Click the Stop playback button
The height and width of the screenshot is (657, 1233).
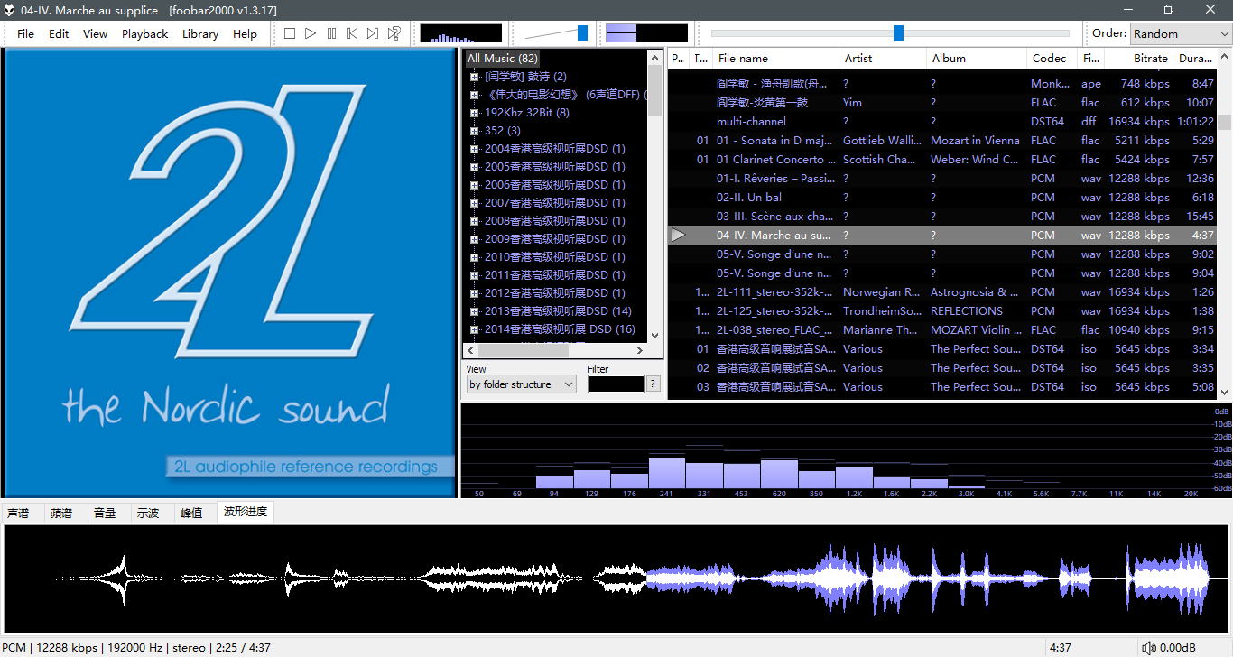coord(290,33)
